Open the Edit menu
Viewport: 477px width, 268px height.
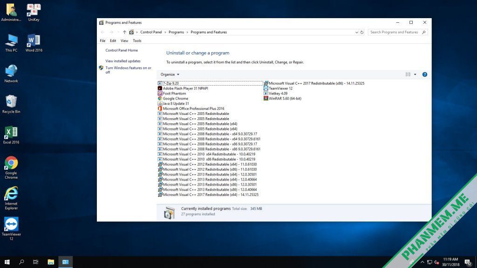tap(113, 41)
